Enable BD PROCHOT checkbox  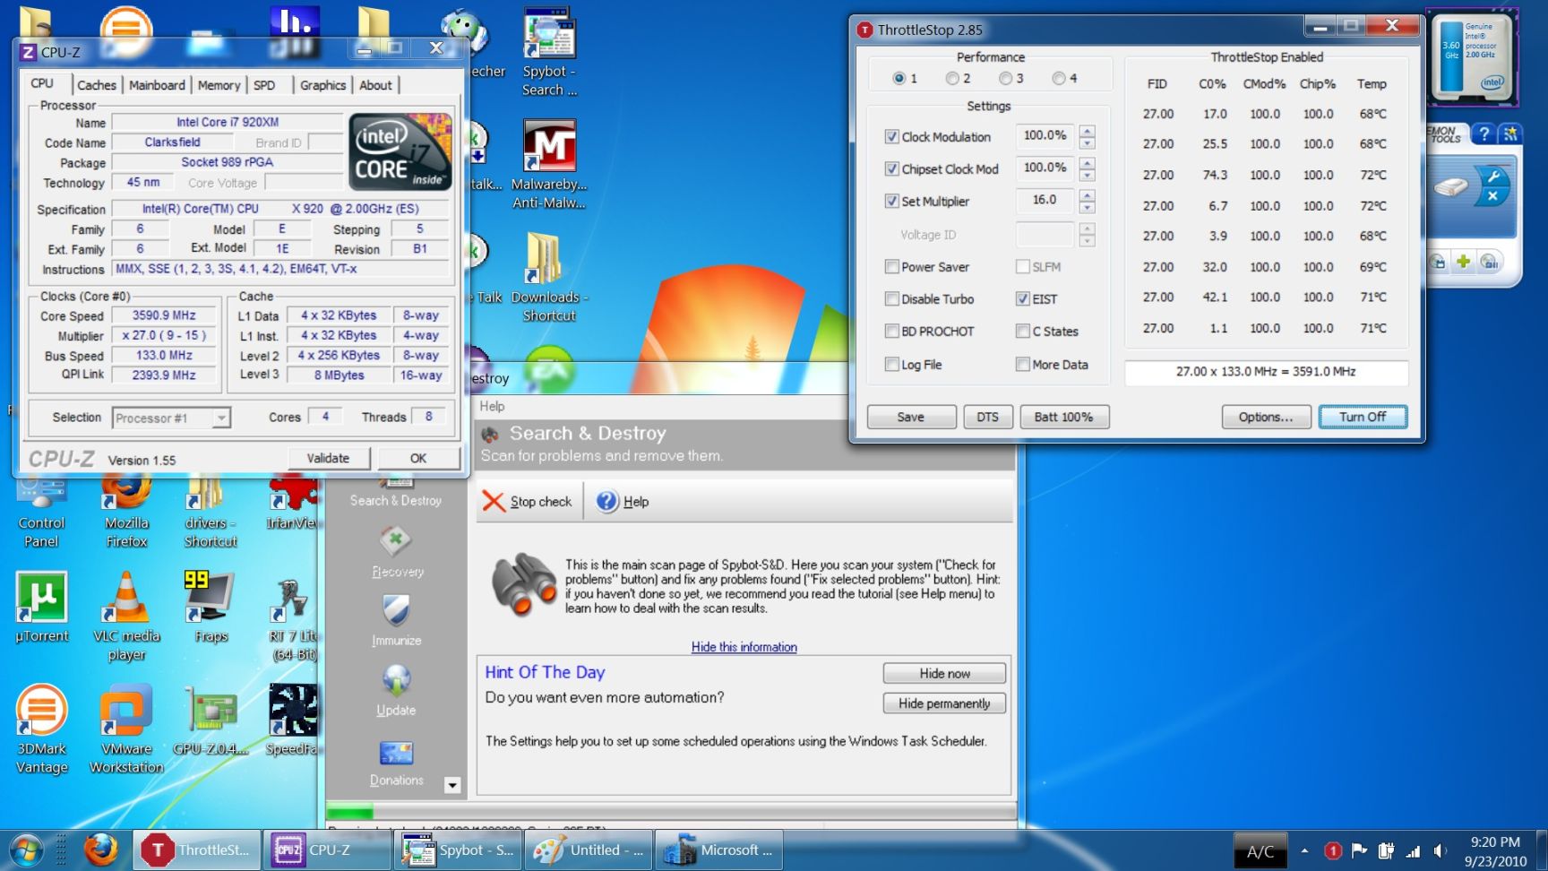pyautogui.click(x=891, y=331)
